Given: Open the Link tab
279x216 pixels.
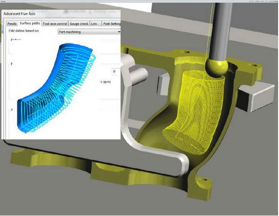Looking at the screenshot, I should (x=94, y=23).
